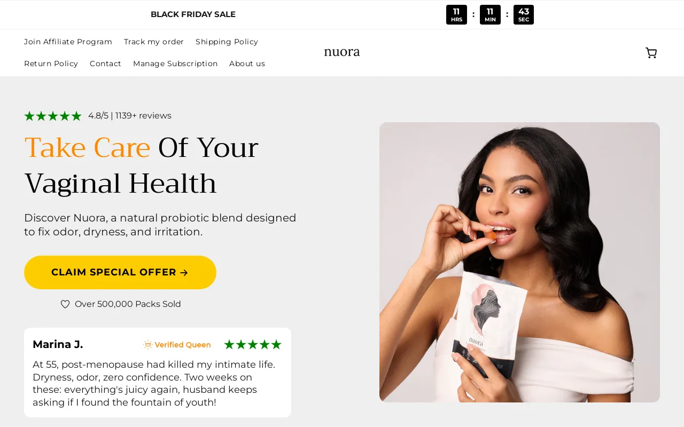Click Marina J.'s five-star rating
The height and width of the screenshot is (427, 684).
[x=253, y=345]
